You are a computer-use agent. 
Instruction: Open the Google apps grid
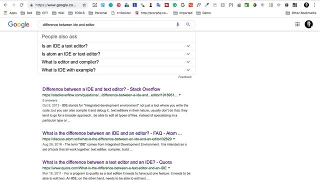[x=297, y=24]
